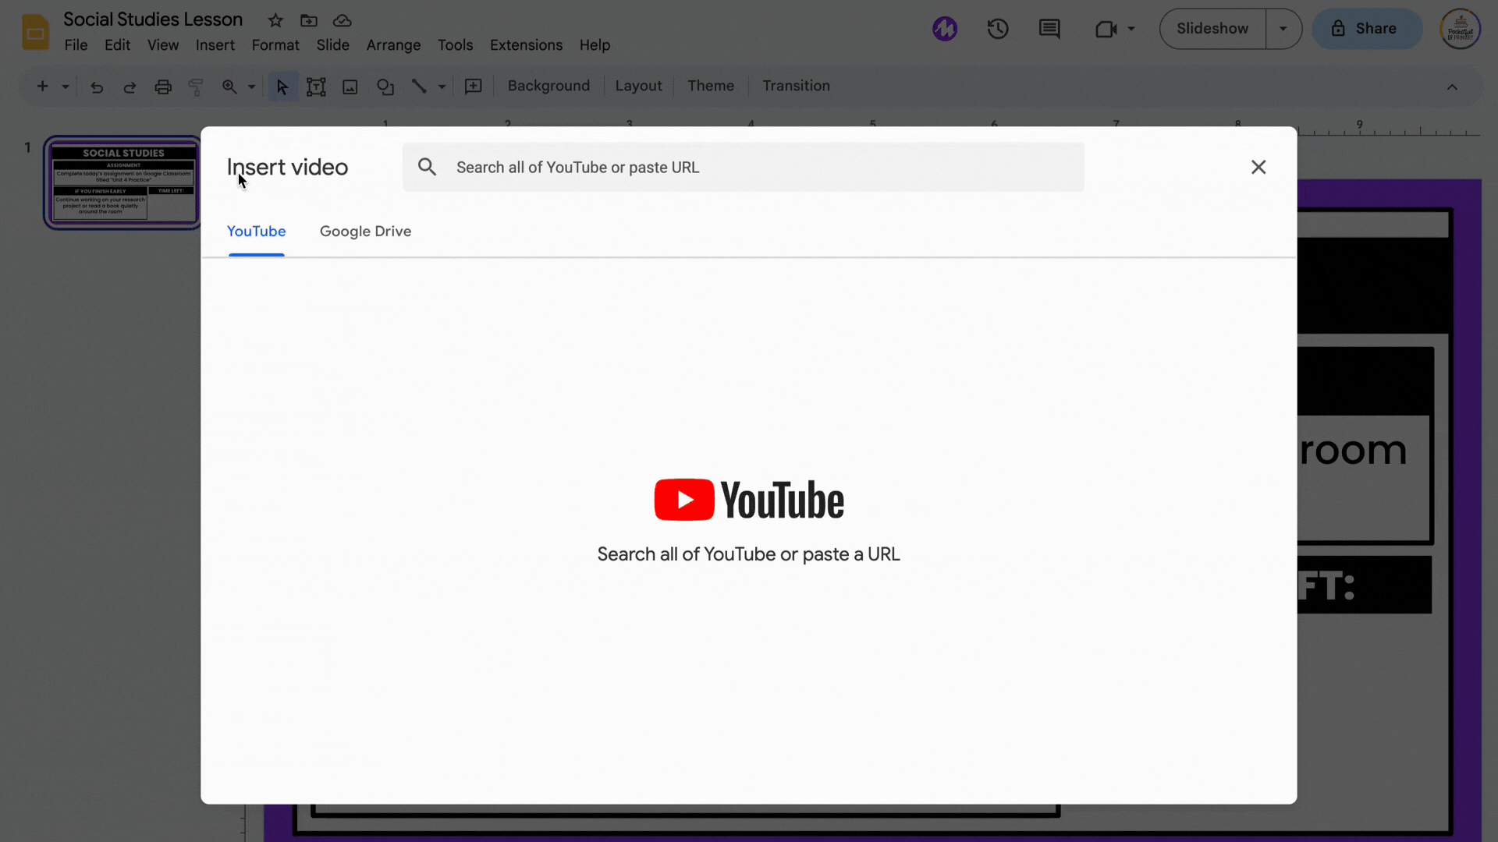
Task: Expand the zoom level dropdown arrow
Action: pos(251,87)
